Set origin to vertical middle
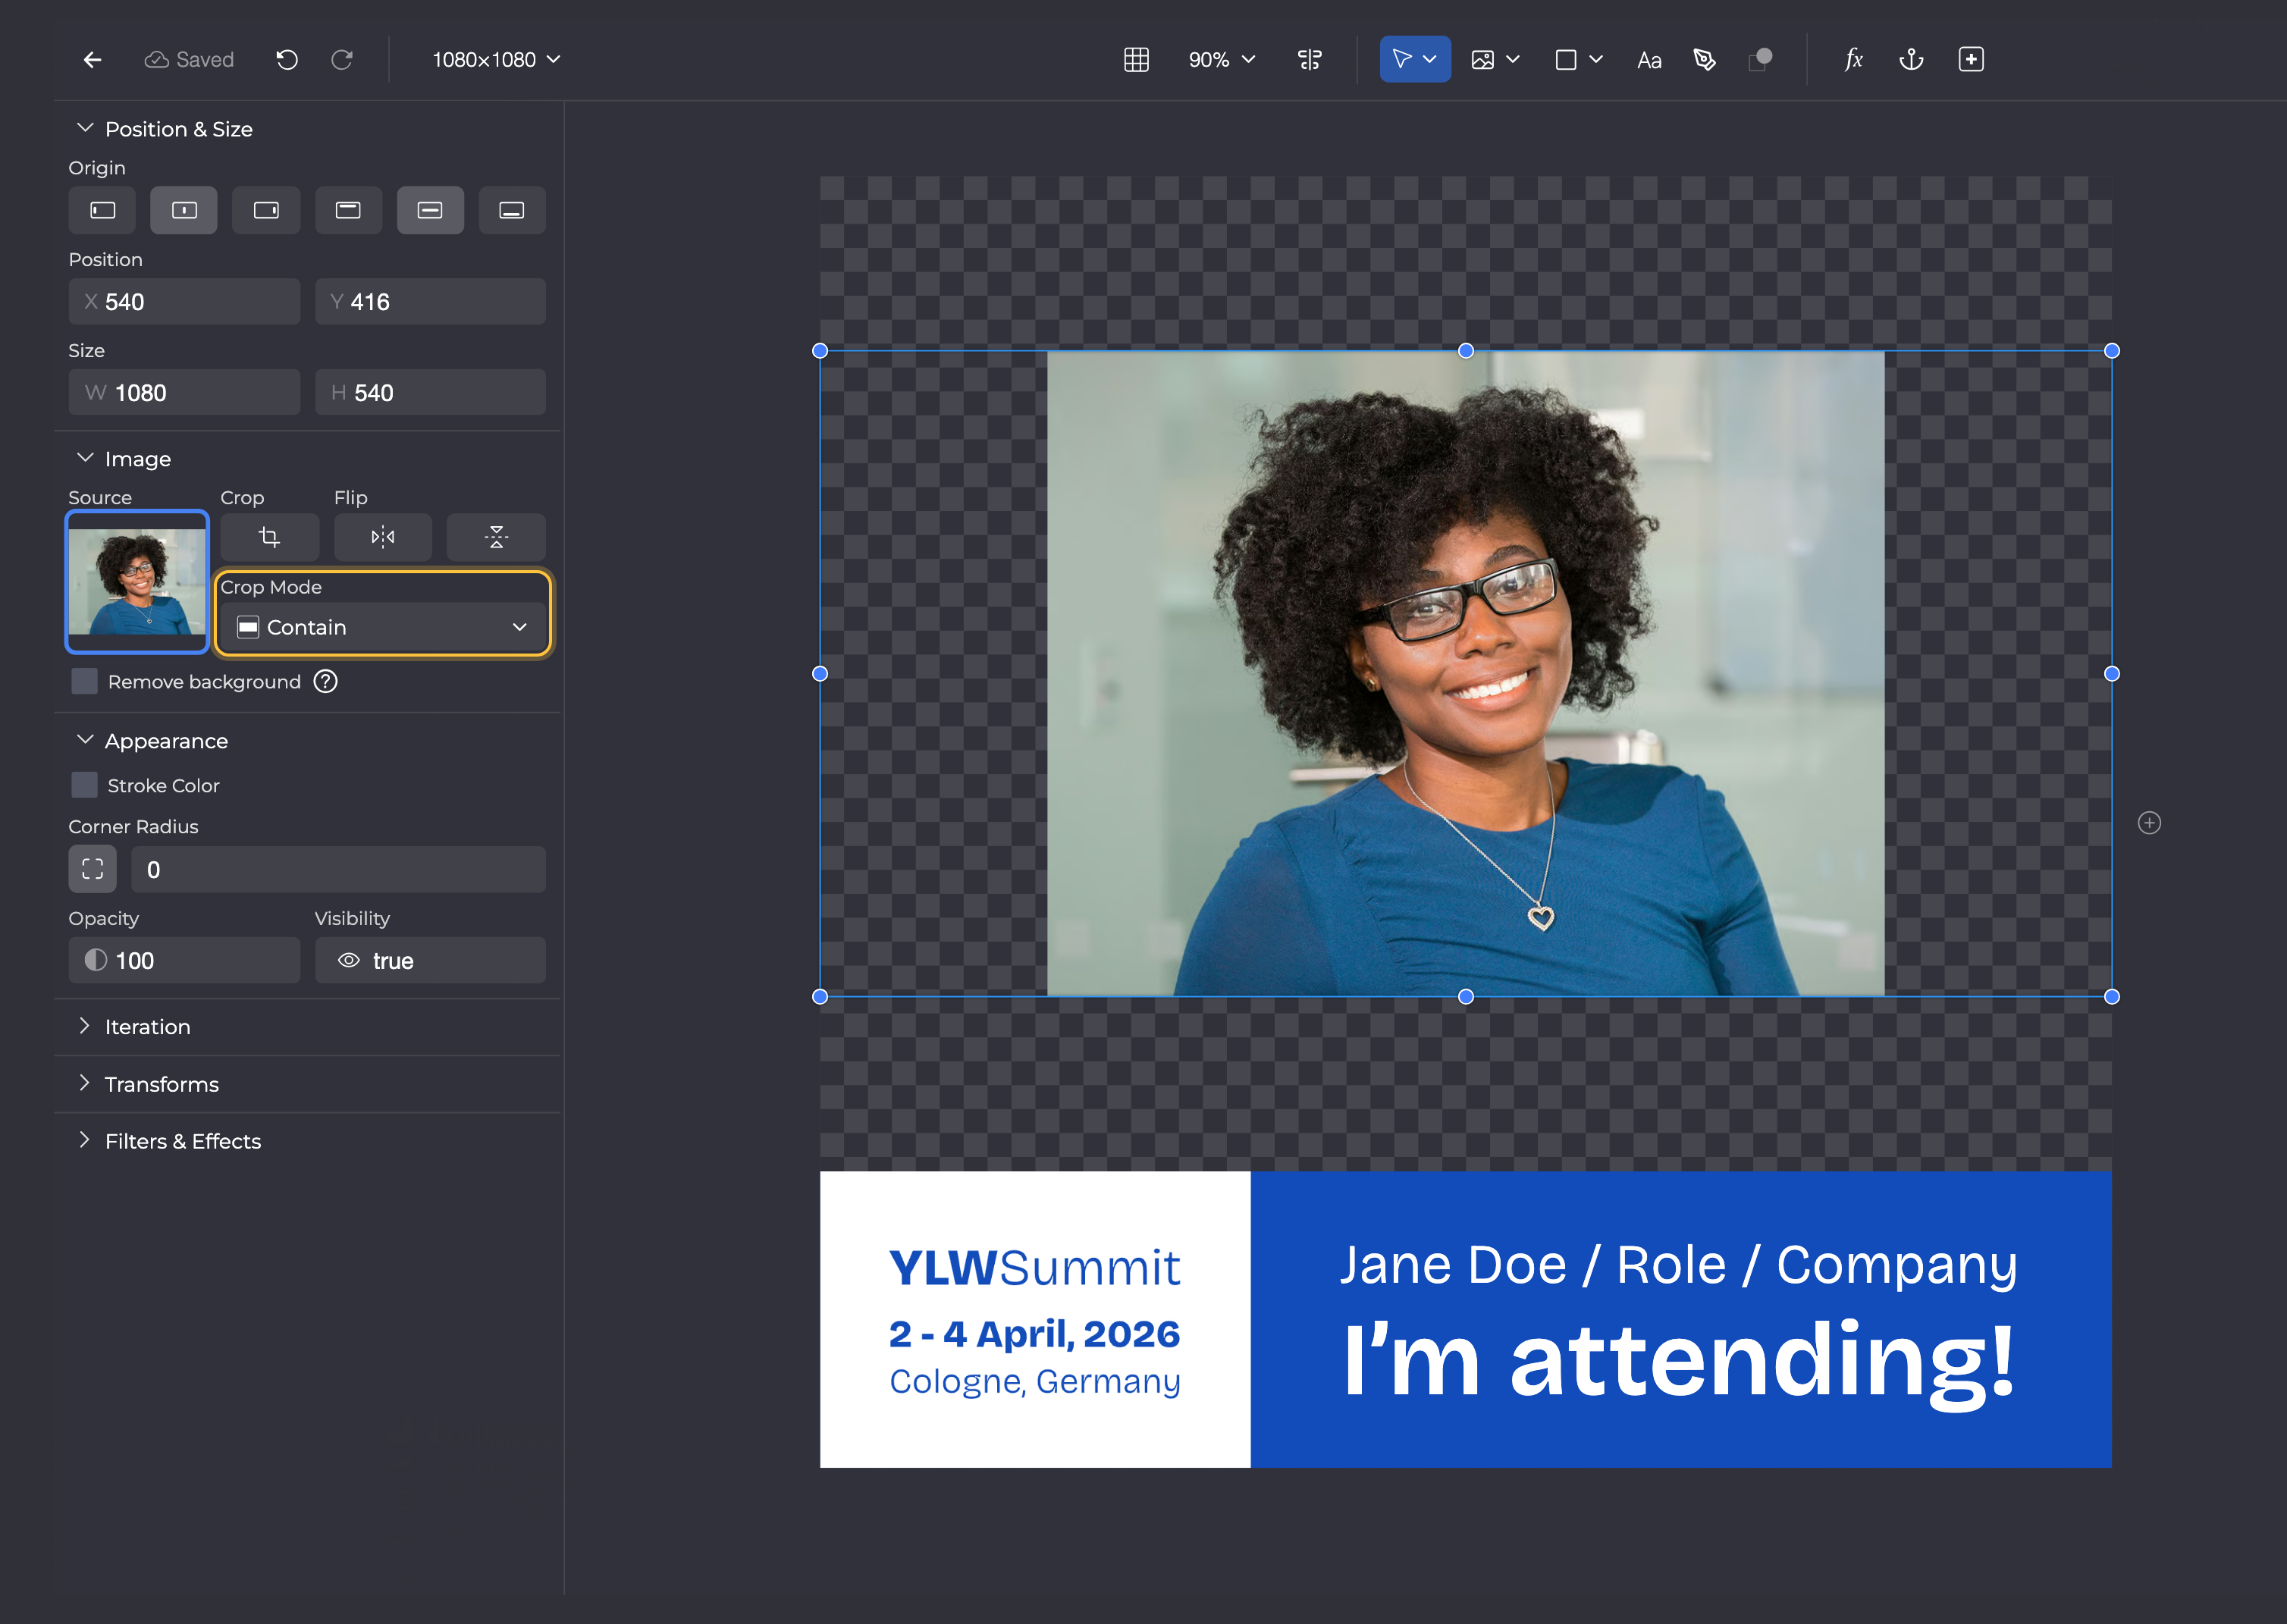 [430, 210]
